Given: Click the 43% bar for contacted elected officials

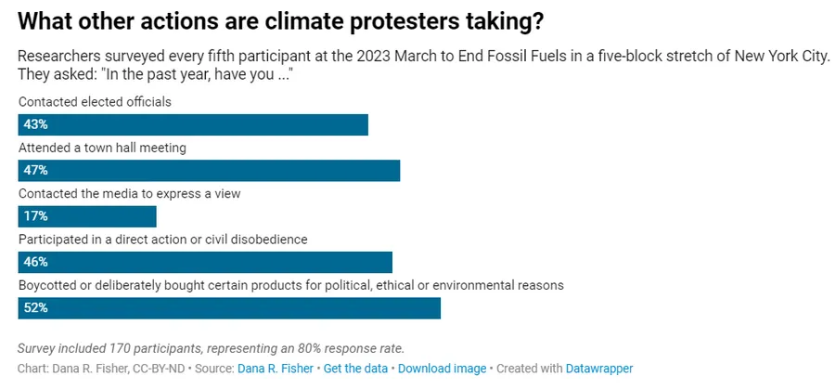Looking at the screenshot, I should (x=193, y=124).
